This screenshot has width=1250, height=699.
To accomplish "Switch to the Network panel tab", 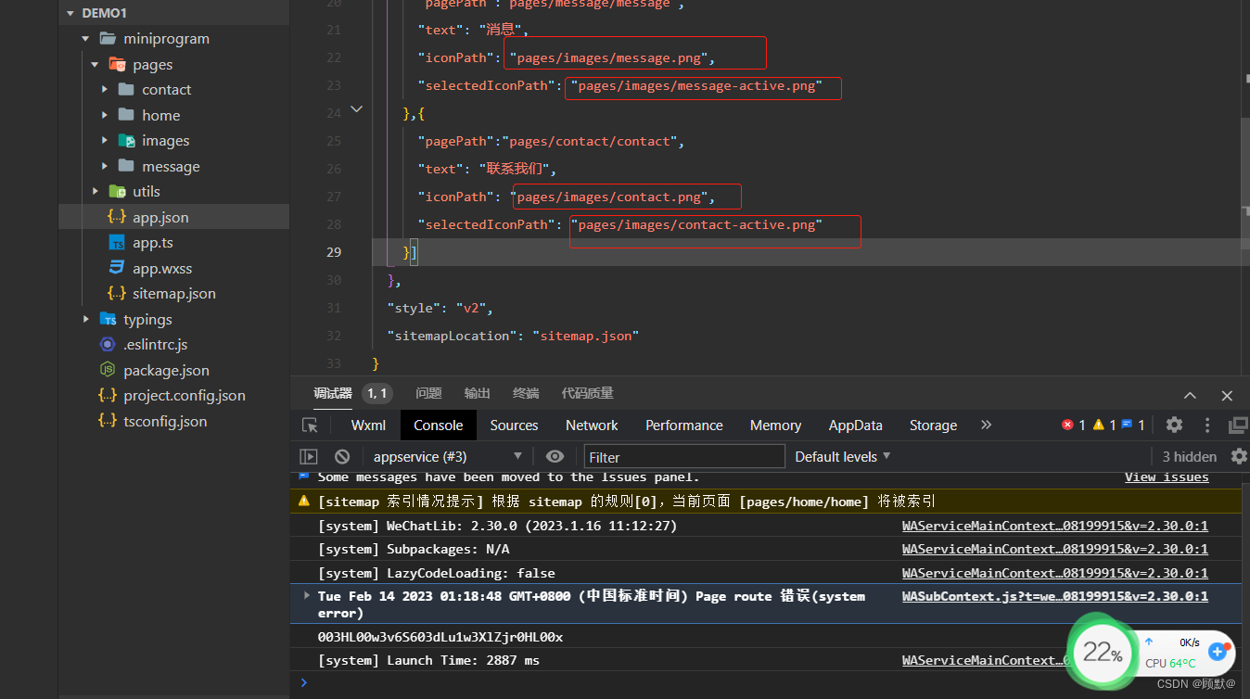I will [591, 425].
